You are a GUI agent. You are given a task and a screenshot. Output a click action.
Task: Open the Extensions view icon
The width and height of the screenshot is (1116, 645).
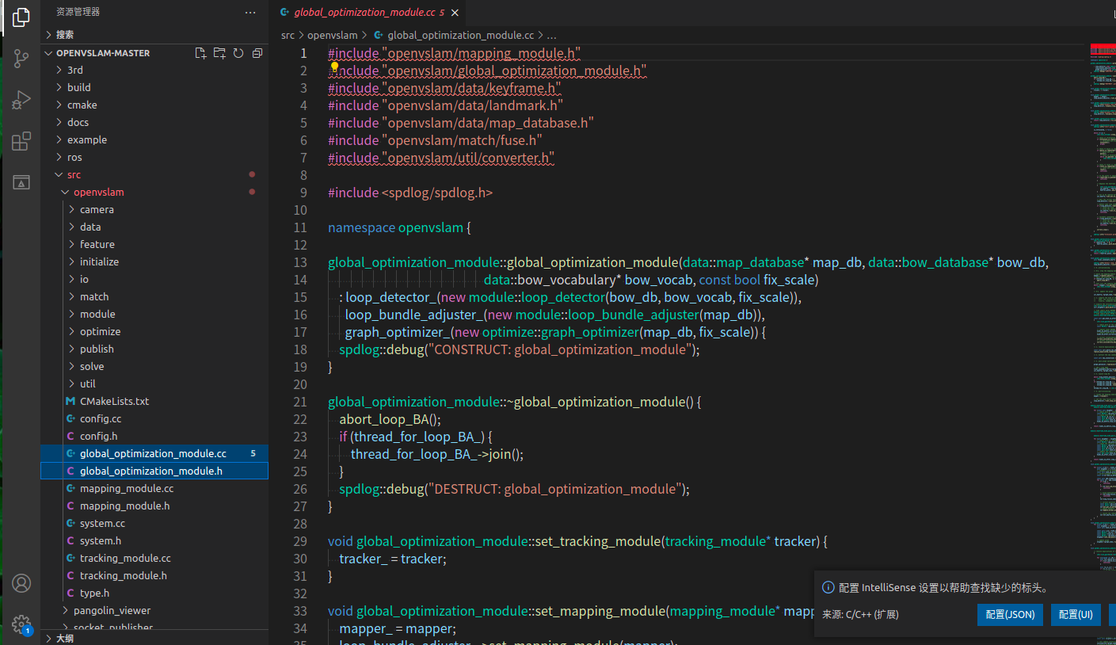pyautogui.click(x=21, y=142)
